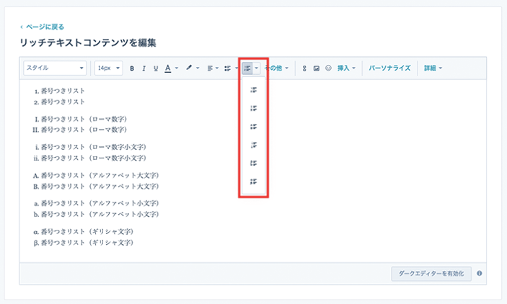Click line 'α. 番号つきリスト（ギリシャ文字）'
Image resolution: width=507 pixels, height=304 pixels.
click(x=84, y=232)
